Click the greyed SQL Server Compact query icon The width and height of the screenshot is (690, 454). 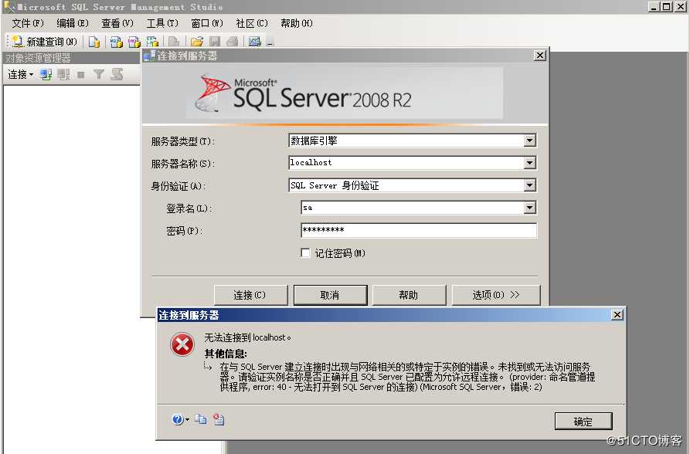coord(174,42)
